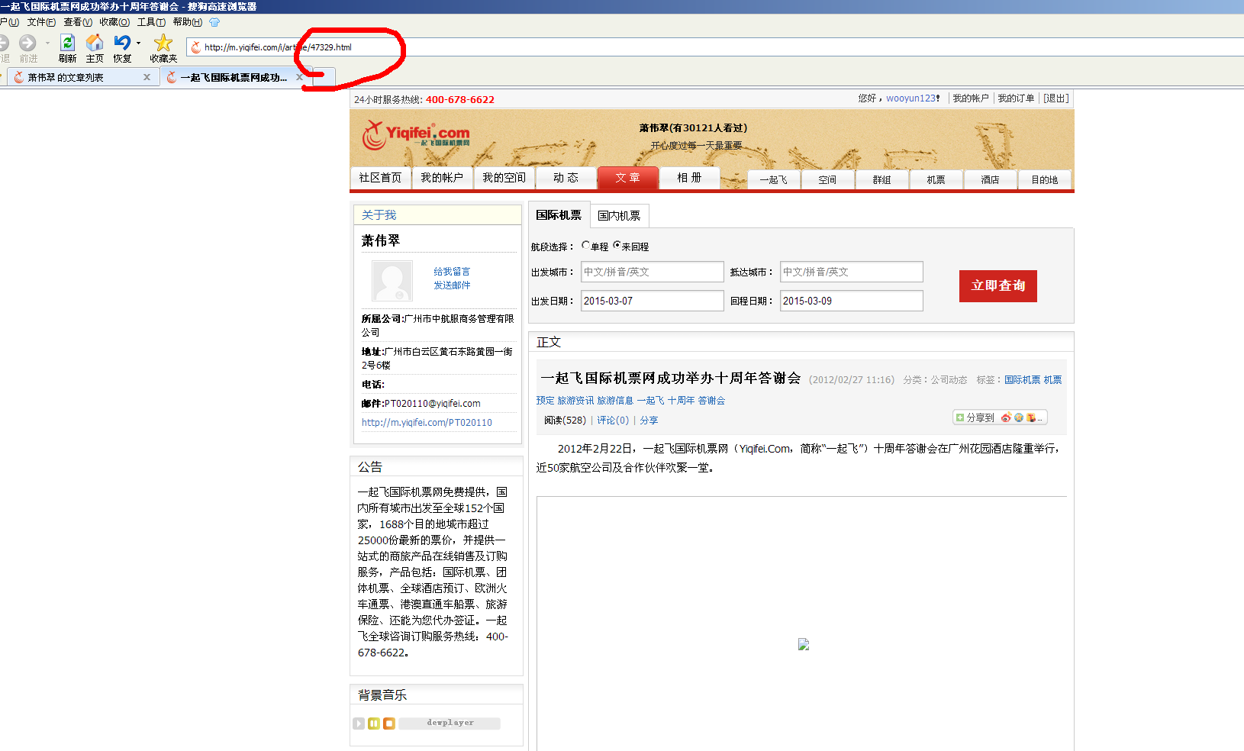1244x751 pixels.
Task: Open 评论(0) comments link
Action: pos(613,421)
